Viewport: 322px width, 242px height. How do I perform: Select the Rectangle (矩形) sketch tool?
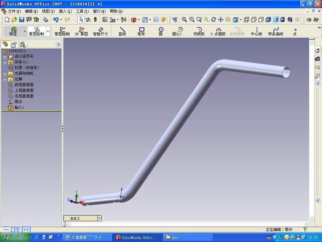tap(141, 31)
